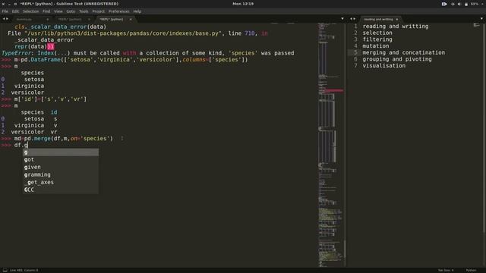Click the clock showing Mon 12:19
This screenshot has height=273, width=486.
tap(243, 4)
